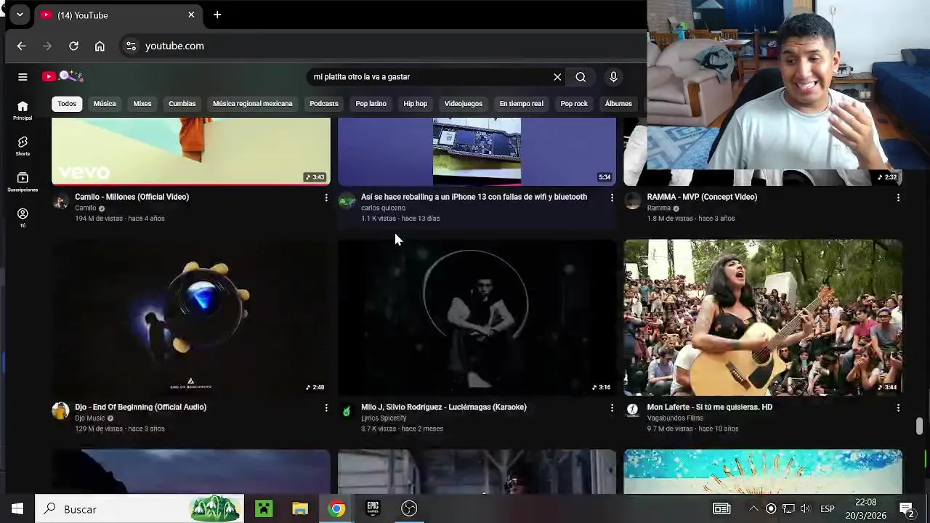The width and height of the screenshot is (930, 523).
Task: Open options for RAMMA - MVP video
Action: 898,197
